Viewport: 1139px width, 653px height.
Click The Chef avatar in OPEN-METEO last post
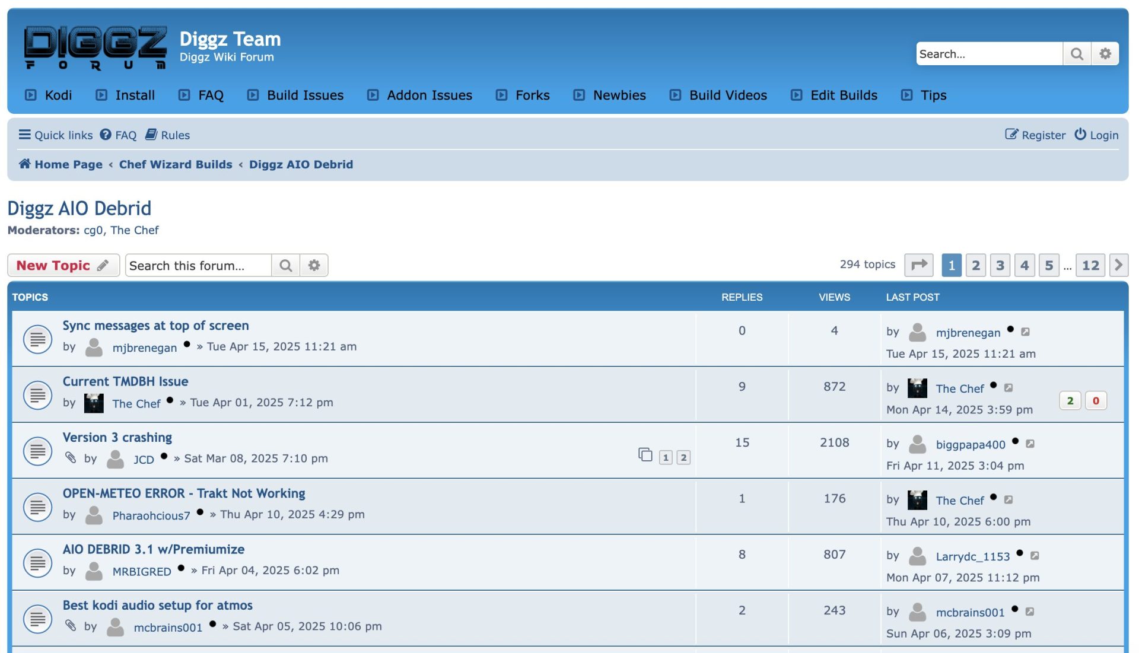[x=917, y=500]
